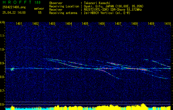
Task: Click the time axis marker 1405
Action: point(85,23)
